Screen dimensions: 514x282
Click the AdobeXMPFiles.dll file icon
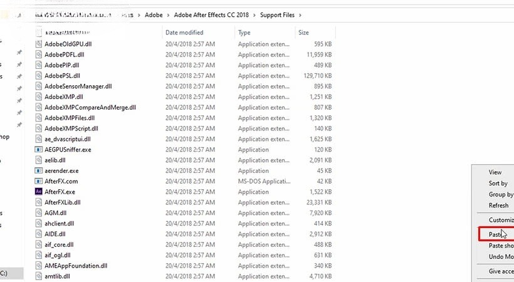(39, 118)
